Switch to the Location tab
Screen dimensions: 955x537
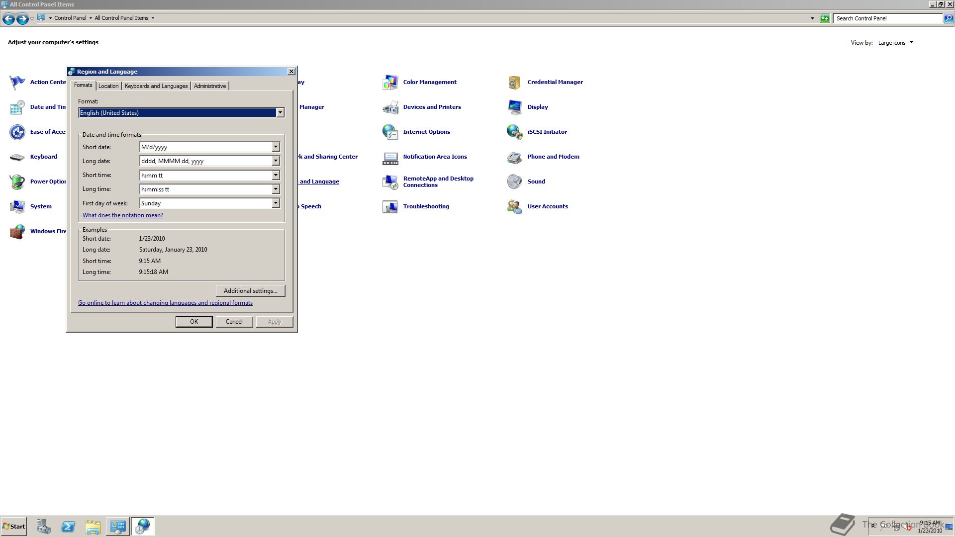tap(108, 86)
